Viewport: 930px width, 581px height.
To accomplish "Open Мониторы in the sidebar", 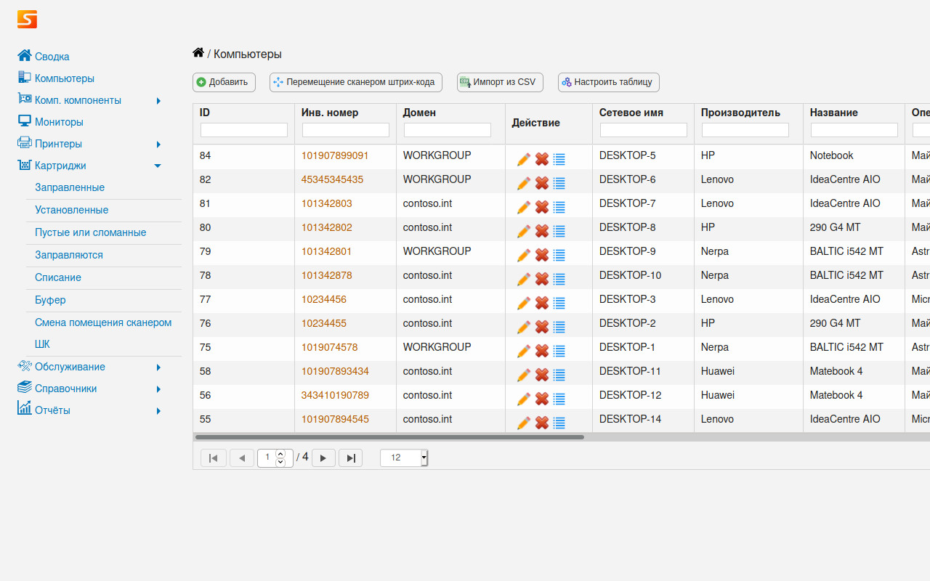I will pos(59,122).
